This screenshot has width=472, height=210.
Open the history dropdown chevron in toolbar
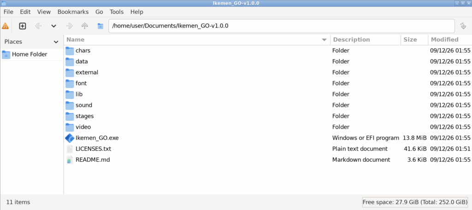coord(53,26)
